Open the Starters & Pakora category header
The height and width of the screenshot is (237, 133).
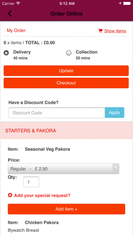pos(66,131)
